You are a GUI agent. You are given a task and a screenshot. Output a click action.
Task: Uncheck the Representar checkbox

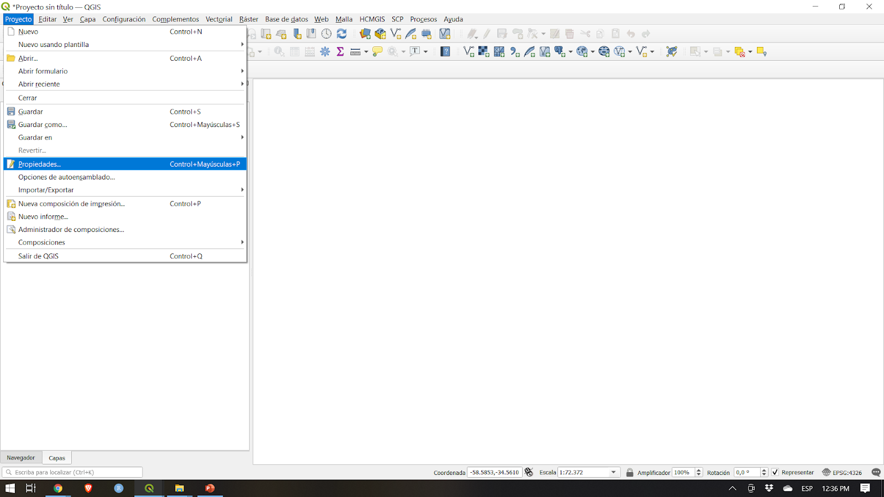click(775, 472)
